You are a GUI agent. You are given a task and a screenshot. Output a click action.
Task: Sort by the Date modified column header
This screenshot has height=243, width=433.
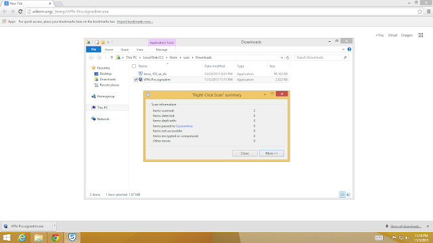point(214,66)
